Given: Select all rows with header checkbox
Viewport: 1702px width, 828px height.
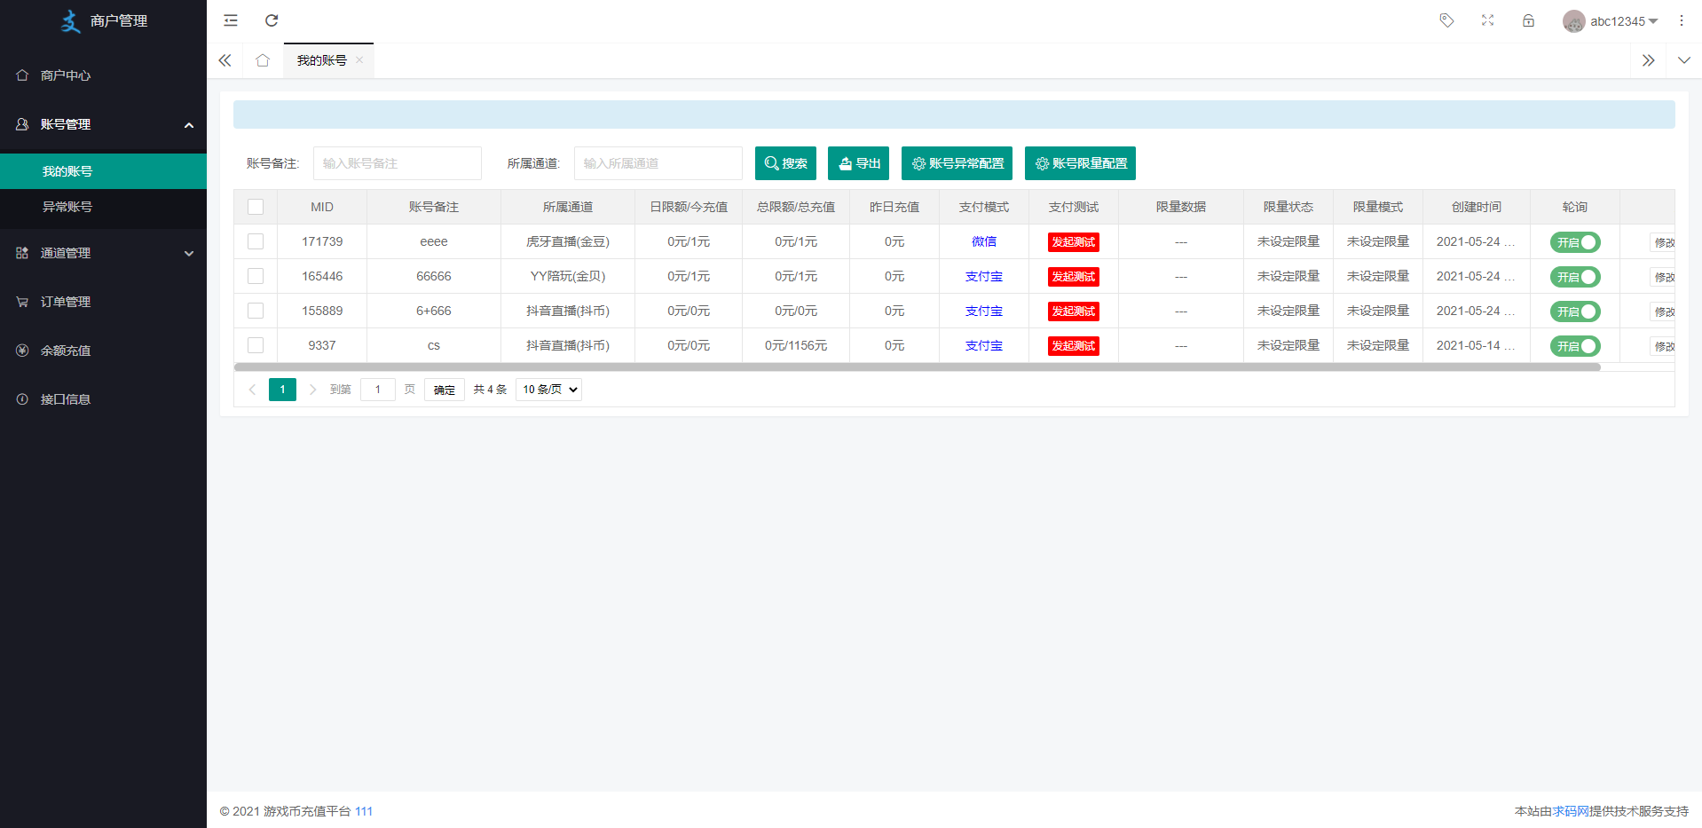Looking at the screenshot, I should coord(256,207).
